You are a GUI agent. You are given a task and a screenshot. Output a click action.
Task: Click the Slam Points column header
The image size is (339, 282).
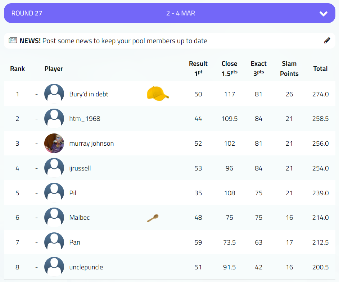pos(289,68)
